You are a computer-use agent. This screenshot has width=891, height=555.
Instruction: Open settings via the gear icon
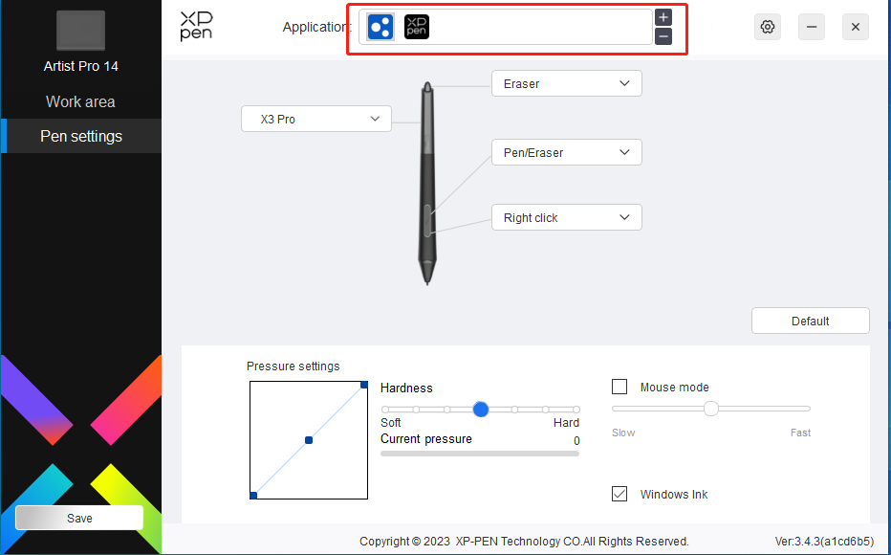coord(768,27)
